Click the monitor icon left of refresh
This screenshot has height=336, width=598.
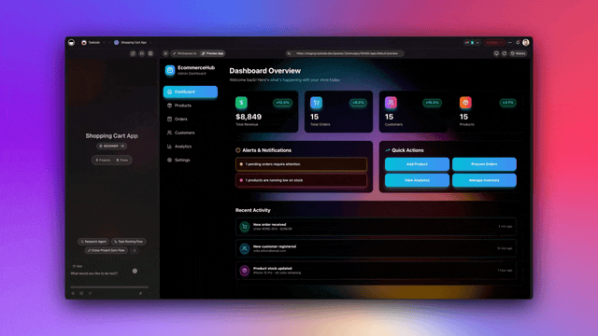[496, 53]
